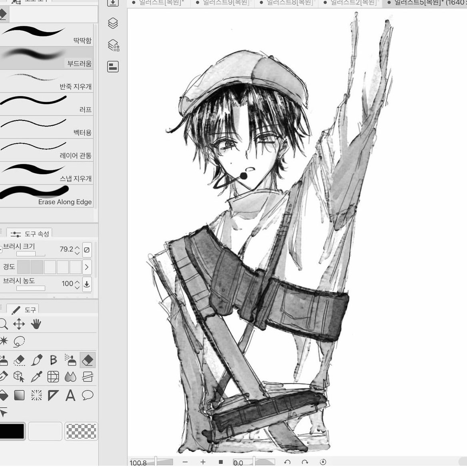Select the rightmost 경도 hardness box
The image size is (467, 467).
pos(75,267)
